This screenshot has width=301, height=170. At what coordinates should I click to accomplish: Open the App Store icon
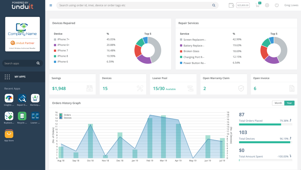click(9, 134)
